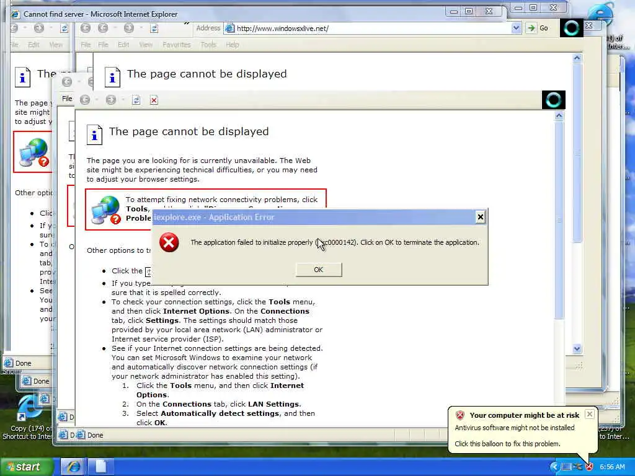Screen dimensions: 635x476
Task: Click Refresh in the leftmost Cannot find server window
Action: pyautogui.click(x=64, y=29)
